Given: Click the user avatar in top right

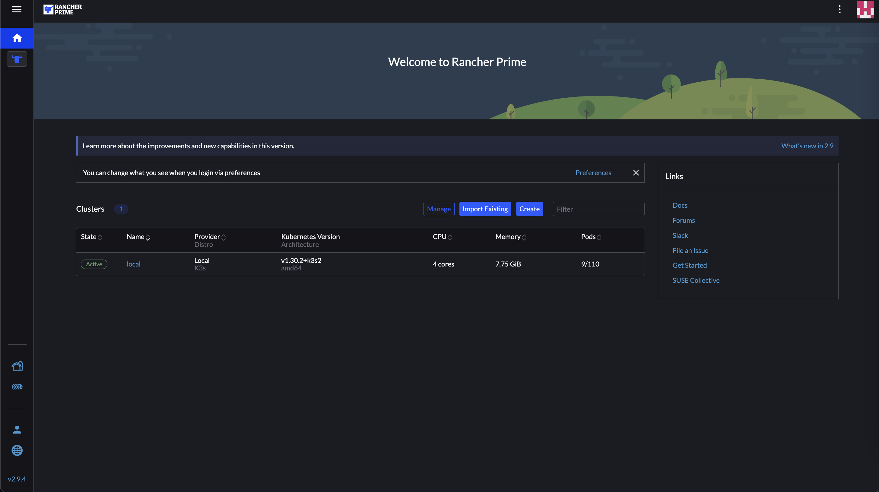Looking at the screenshot, I should pyautogui.click(x=865, y=10).
